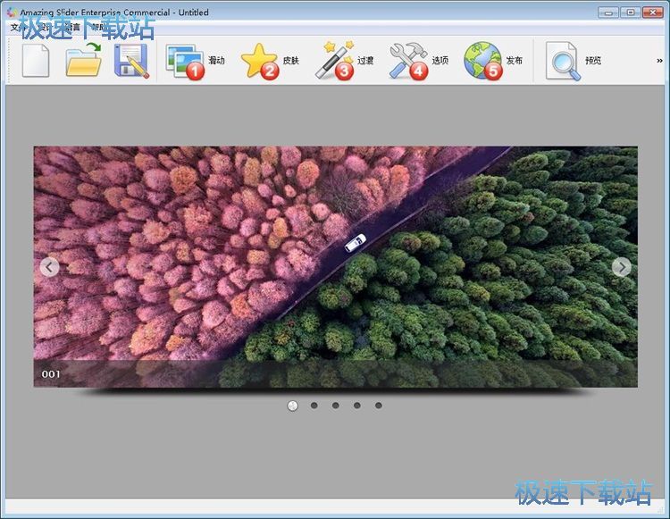Click the Amazing Slider title bar icon
670x519 pixels.
[12, 12]
